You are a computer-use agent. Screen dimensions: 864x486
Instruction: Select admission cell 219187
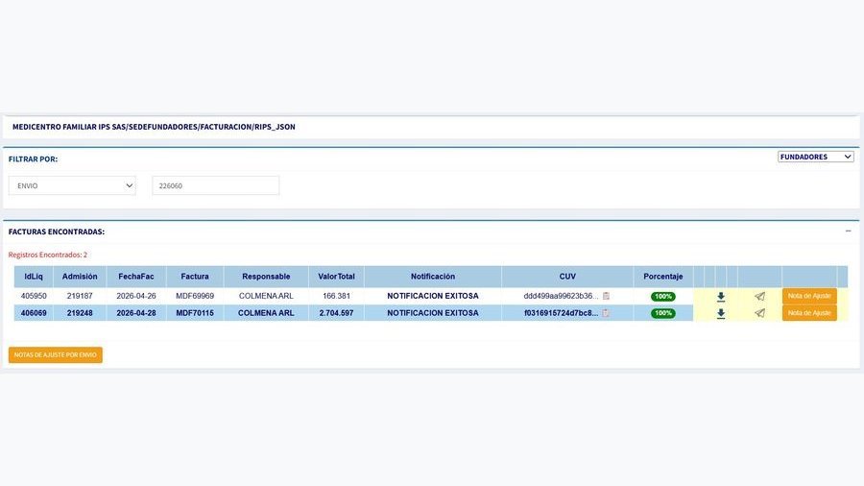pos(80,296)
